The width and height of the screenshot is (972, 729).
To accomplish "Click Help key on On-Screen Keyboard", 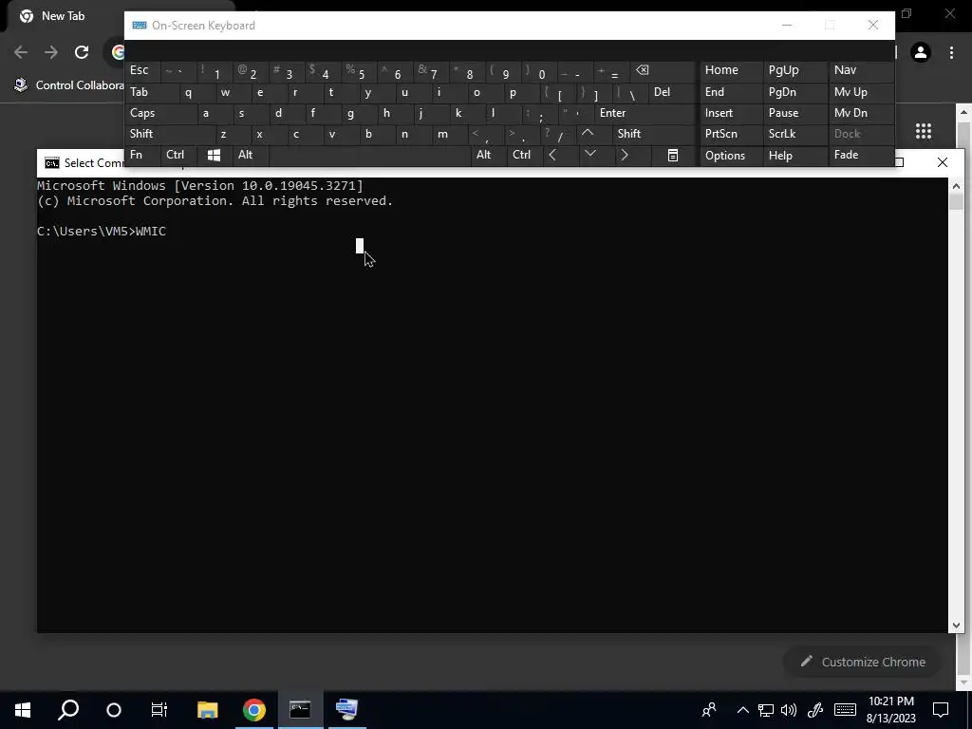I will click(x=795, y=155).
